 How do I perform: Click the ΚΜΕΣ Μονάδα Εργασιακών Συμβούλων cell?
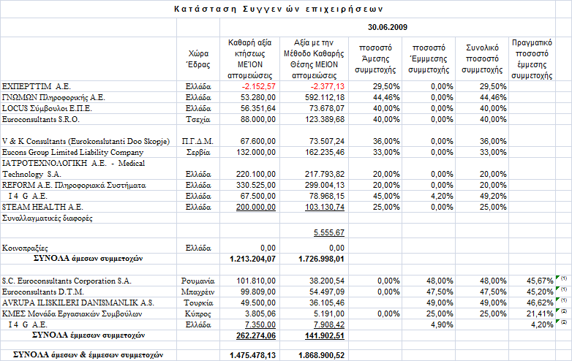(72, 313)
